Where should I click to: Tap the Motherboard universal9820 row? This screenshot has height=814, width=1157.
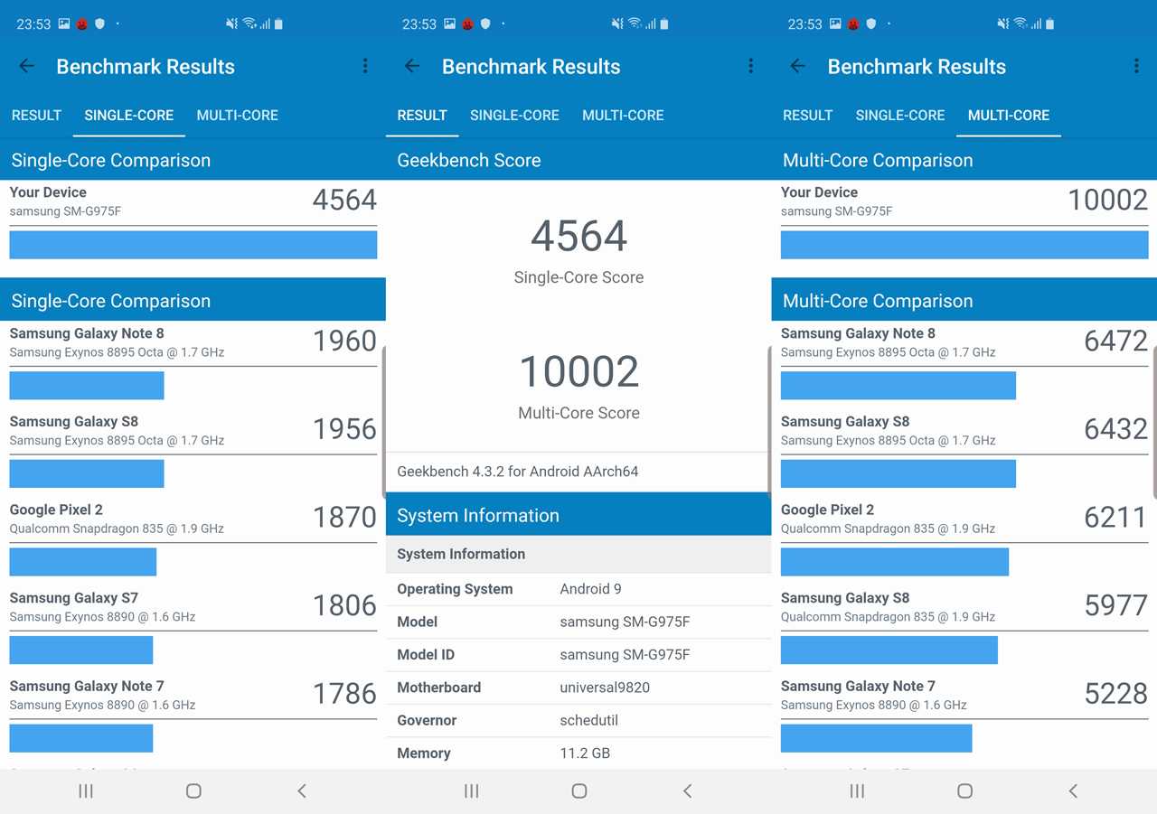578,688
